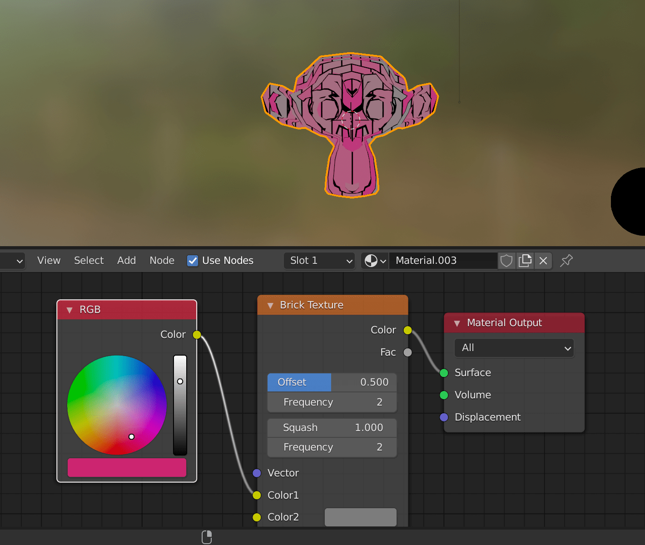
Task: Toggle the Use Nodes checkbox
Action: click(x=193, y=261)
